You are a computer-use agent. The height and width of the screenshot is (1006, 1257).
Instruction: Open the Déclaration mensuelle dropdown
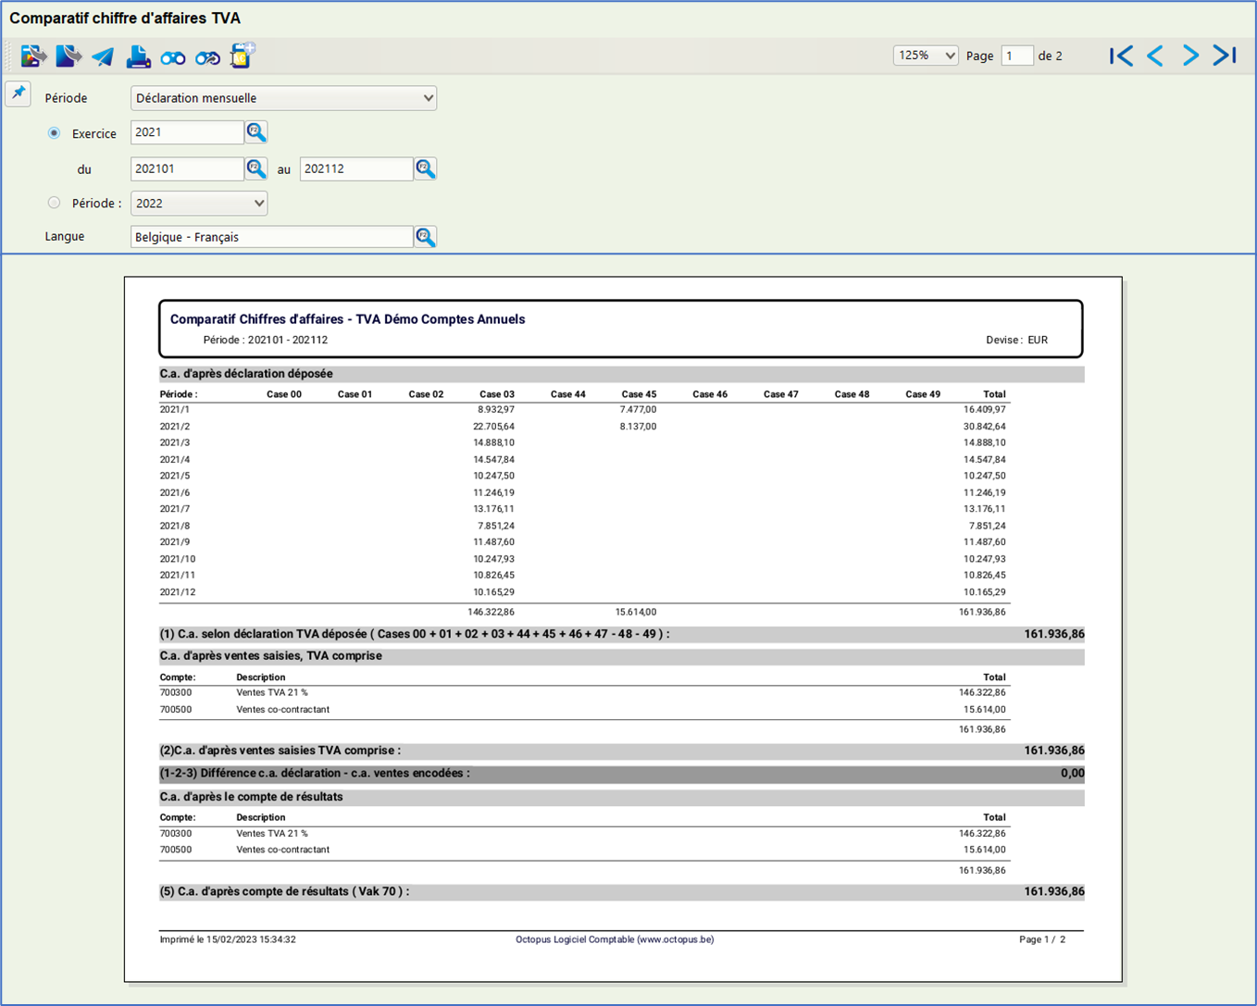[x=283, y=98]
